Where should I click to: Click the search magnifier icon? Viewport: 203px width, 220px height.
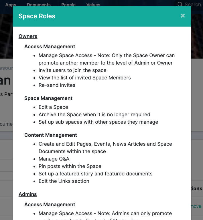[x=180, y=4]
